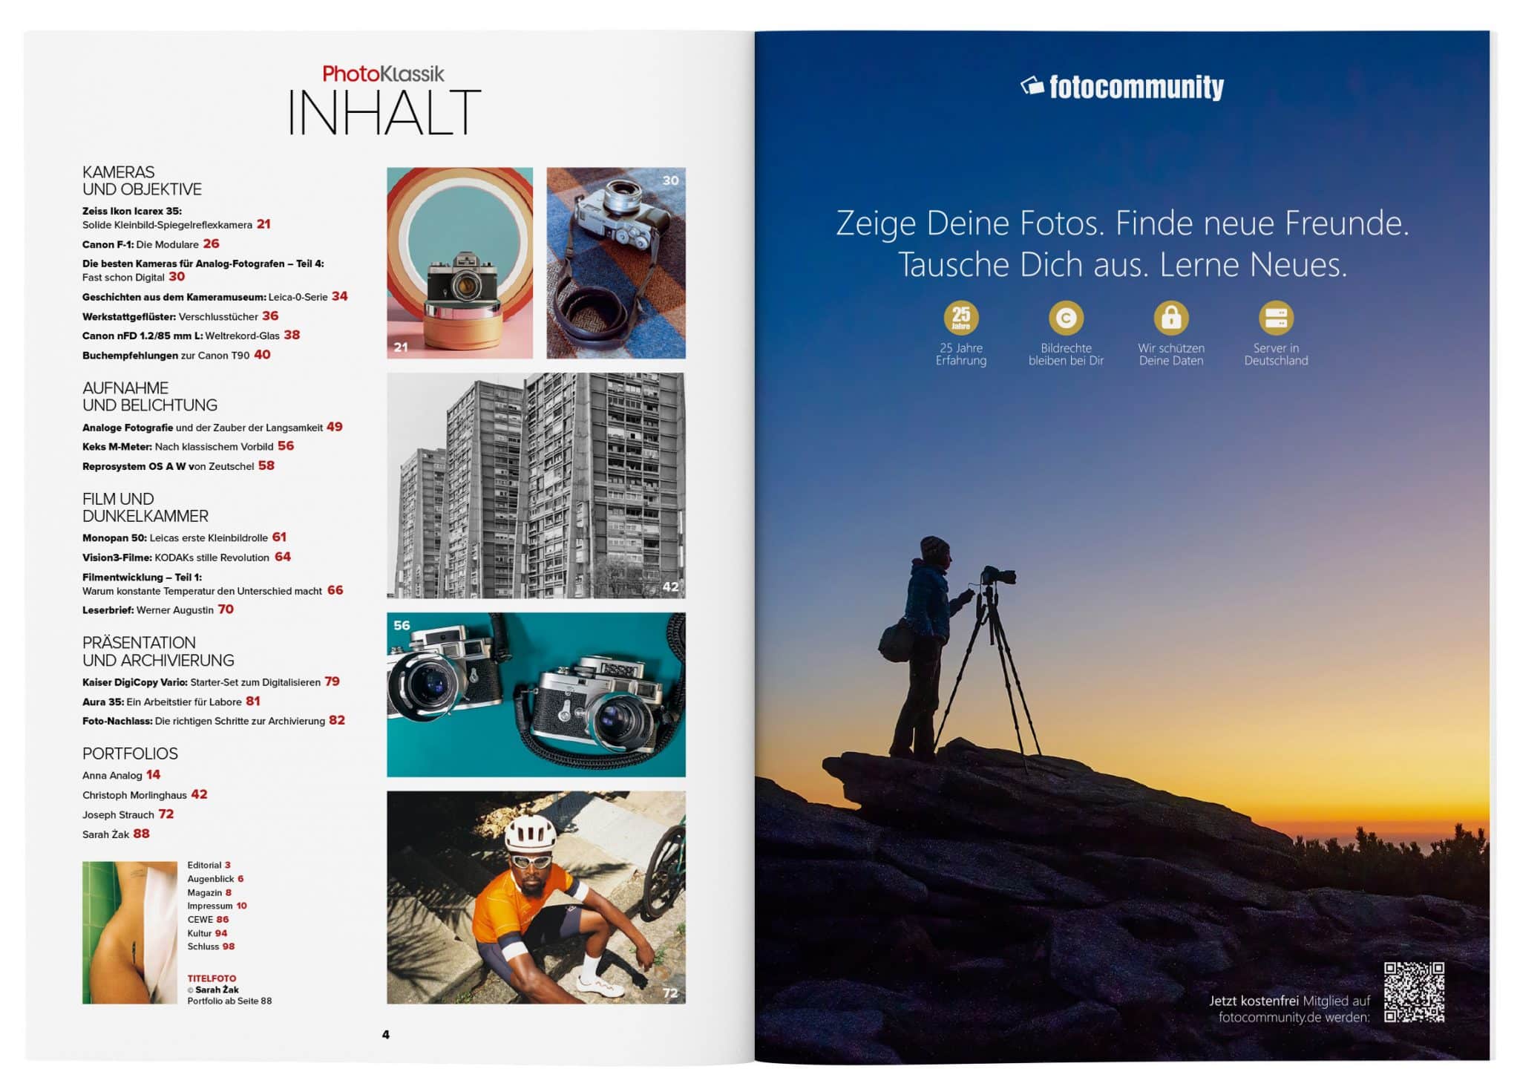Open the Editorial page 3 entry

(209, 865)
